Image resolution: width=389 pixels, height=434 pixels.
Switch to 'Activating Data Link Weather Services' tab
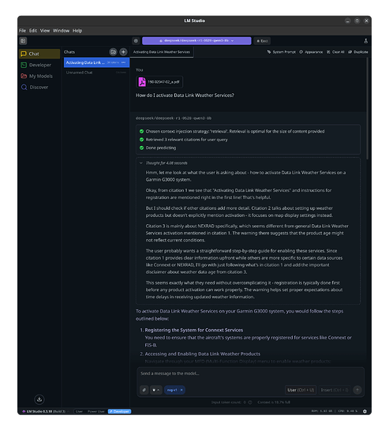coord(162,52)
